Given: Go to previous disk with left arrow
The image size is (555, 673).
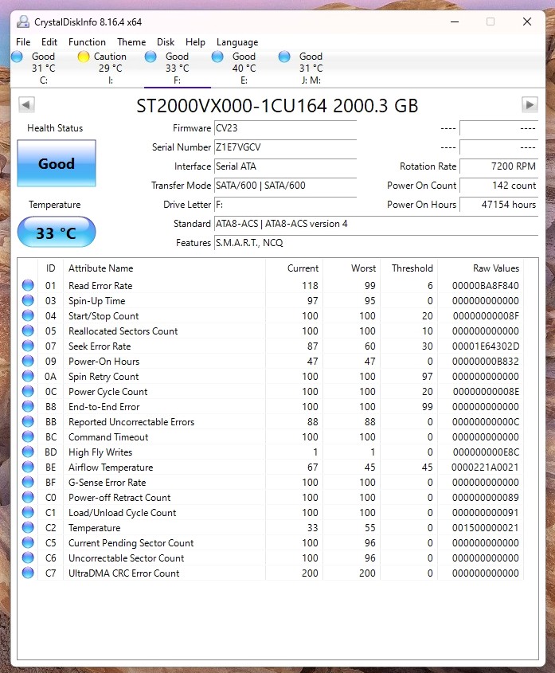Looking at the screenshot, I should click(x=26, y=105).
